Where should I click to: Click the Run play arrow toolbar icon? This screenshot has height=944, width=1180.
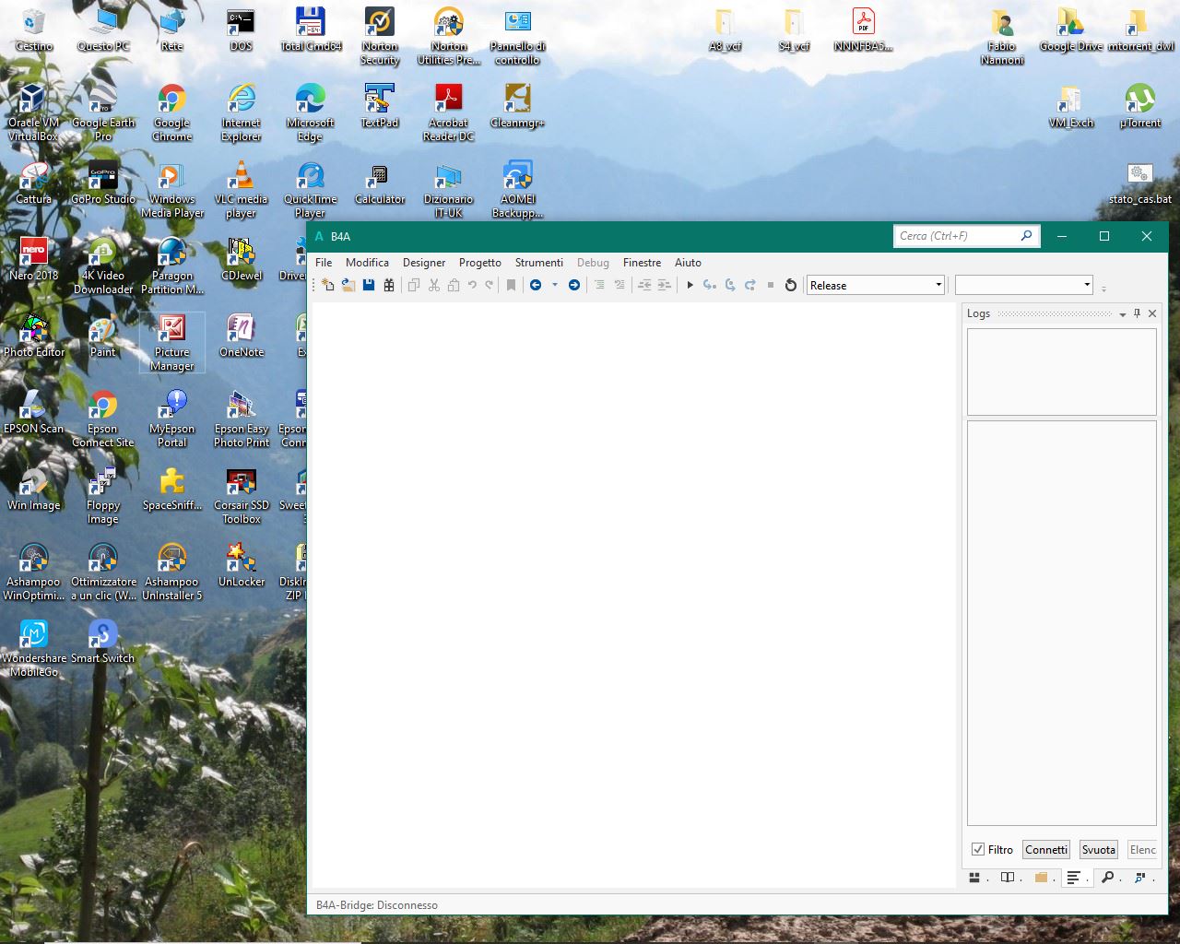click(x=690, y=285)
